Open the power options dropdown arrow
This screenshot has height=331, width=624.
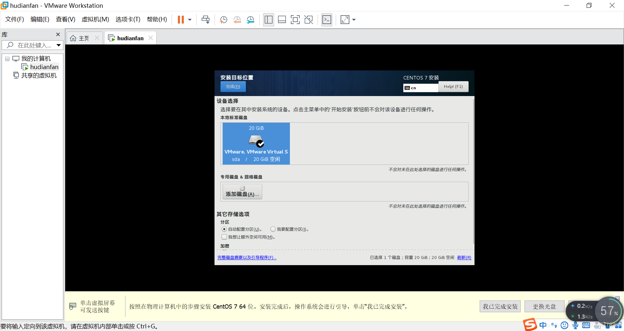pyautogui.click(x=190, y=20)
